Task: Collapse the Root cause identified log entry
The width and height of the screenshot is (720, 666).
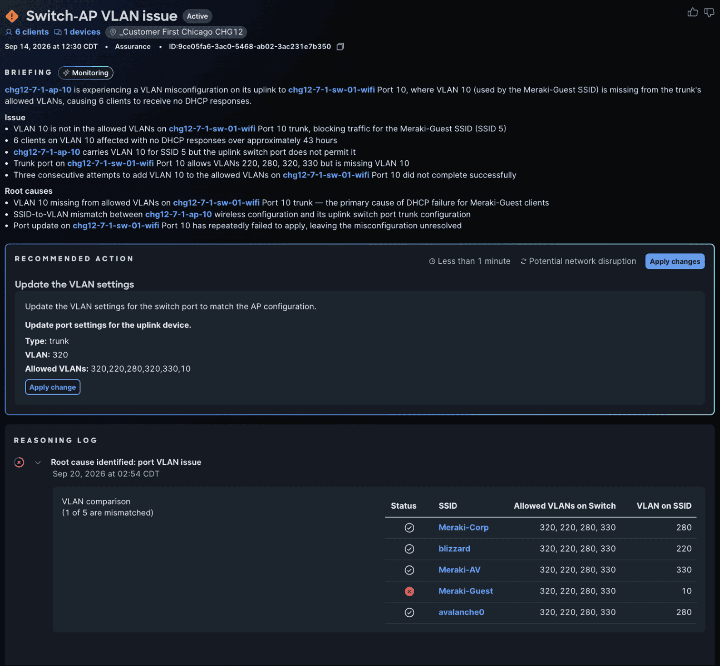Action: pyautogui.click(x=38, y=462)
